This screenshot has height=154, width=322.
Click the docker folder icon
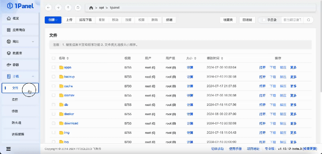point(61,114)
